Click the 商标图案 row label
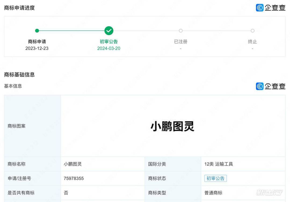 tap(16, 126)
